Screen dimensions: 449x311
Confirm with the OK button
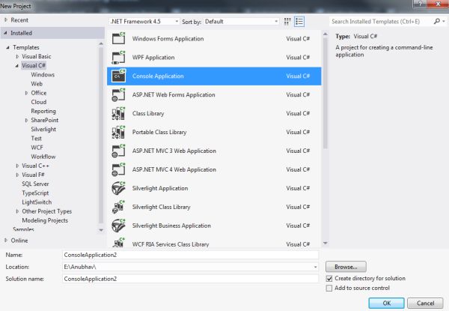[x=387, y=303]
